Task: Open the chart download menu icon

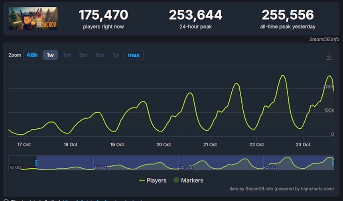Action: 329,56
